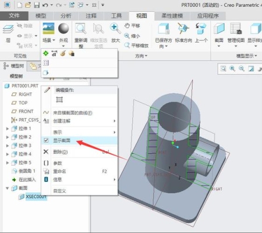Open the 场景 dropdown arrow

[54, 40]
